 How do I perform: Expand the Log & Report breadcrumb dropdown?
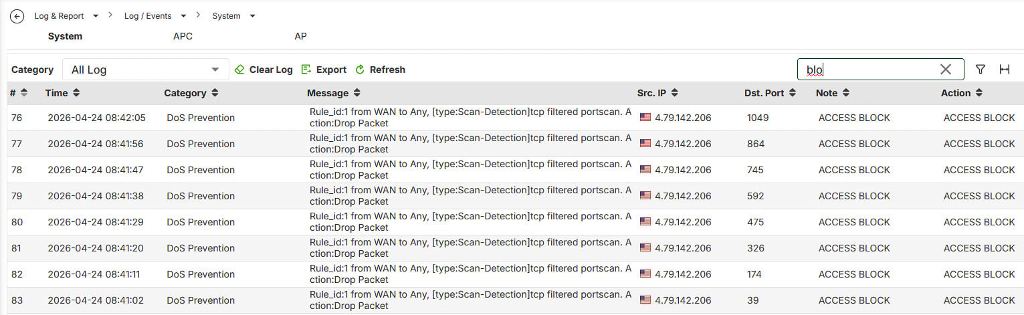(x=96, y=16)
